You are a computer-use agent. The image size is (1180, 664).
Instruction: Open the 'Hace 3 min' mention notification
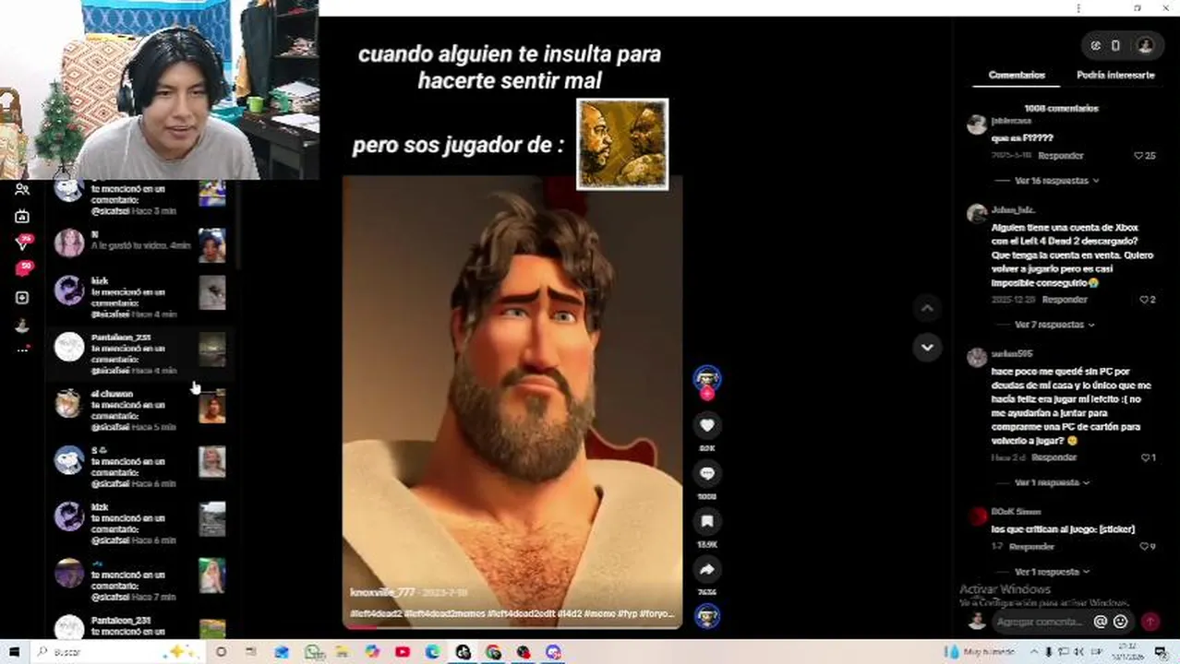pyautogui.click(x=140, y=196)
